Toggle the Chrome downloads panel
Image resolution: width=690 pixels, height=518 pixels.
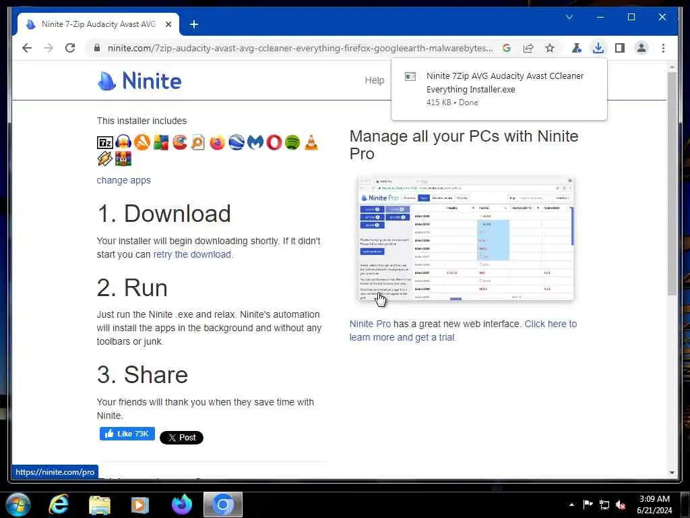point(598,48)
